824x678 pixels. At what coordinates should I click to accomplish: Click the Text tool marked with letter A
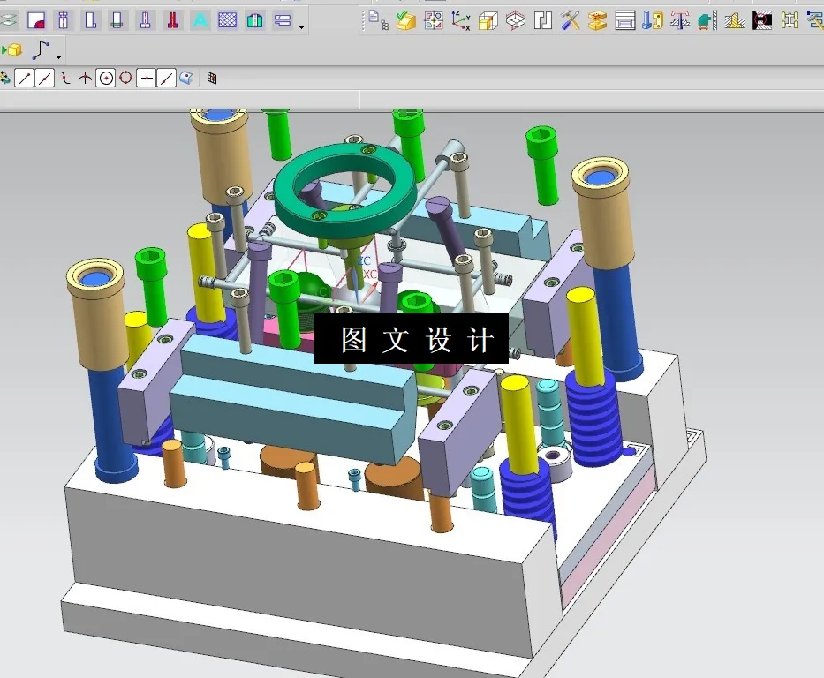199,19
